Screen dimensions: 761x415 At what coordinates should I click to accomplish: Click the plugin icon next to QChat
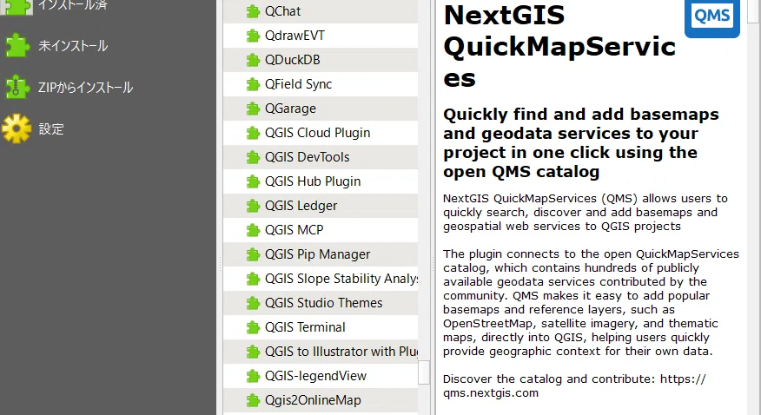click(x=253, y=11)
